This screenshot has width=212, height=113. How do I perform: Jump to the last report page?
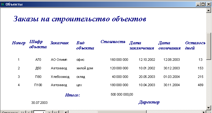coord(56,112)
